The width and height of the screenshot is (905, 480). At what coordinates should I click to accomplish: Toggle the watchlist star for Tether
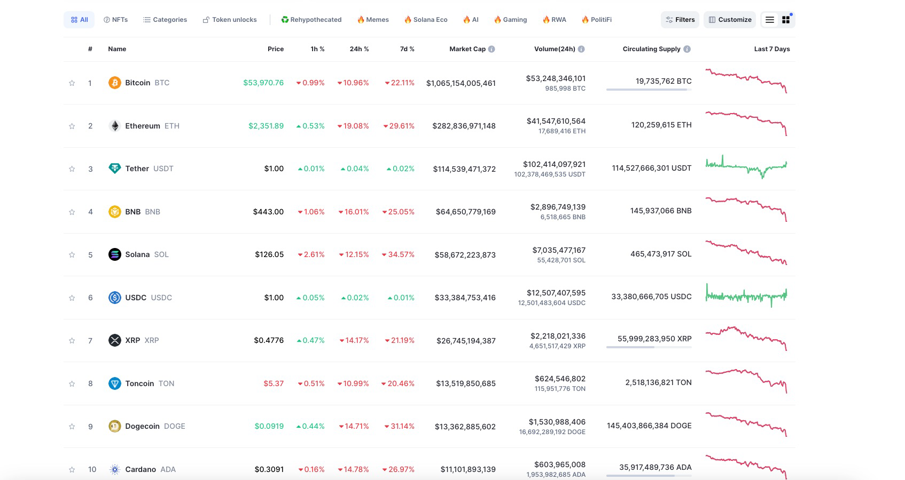point(72,169)
